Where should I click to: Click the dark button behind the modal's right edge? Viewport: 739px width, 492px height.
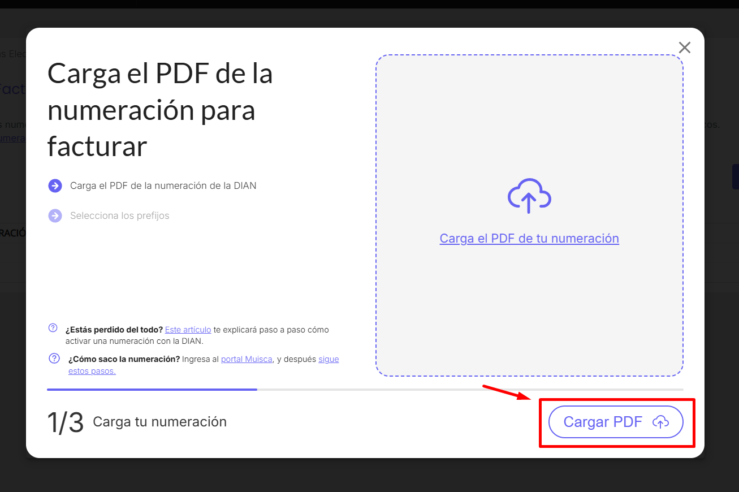click(x=735, y=176)
